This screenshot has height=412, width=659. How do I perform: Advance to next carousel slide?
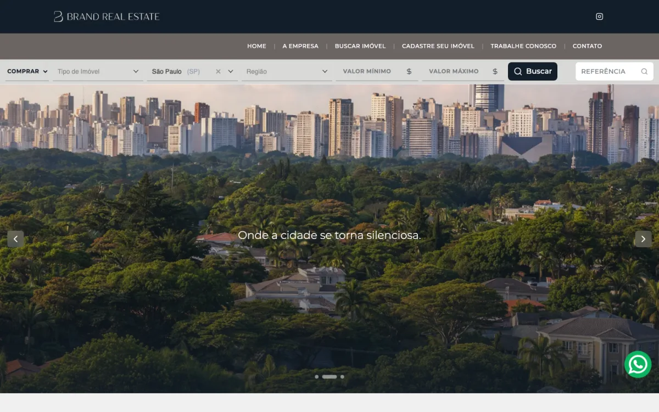[x=643, y=239]
